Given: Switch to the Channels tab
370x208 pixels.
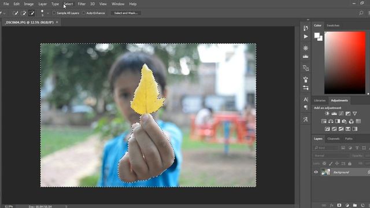Looking at the screenshot, I should (x=334, y=139).
